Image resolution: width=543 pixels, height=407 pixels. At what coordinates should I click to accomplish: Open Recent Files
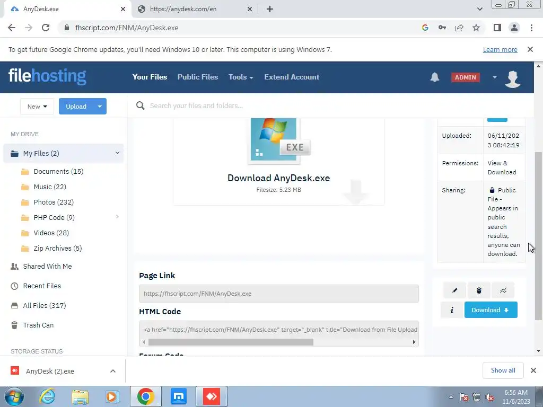tap(42, 286)
